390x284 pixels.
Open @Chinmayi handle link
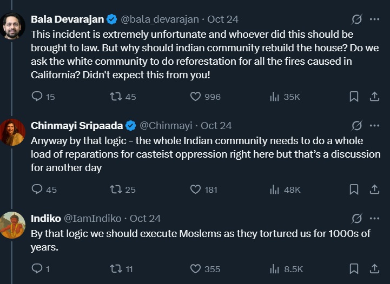pyautogui.click(x=166, y=126)
